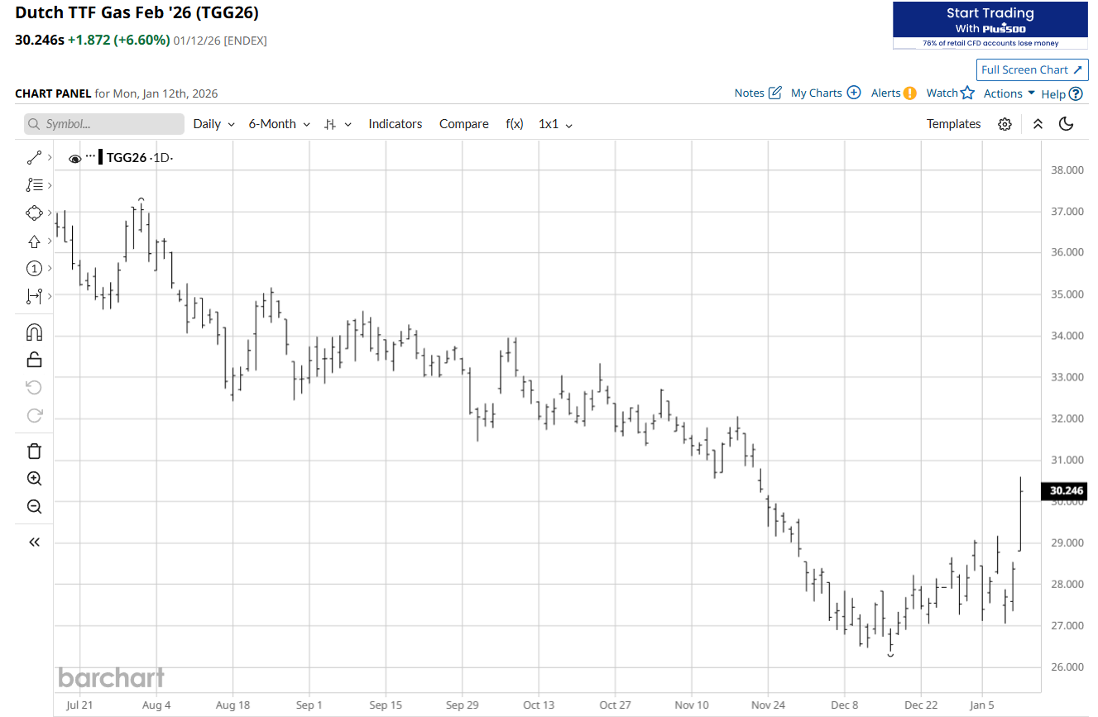Click the Start Trading Plus500 ad banner
Viewport: 1098px width, 717px height.
tap(990, 25)
